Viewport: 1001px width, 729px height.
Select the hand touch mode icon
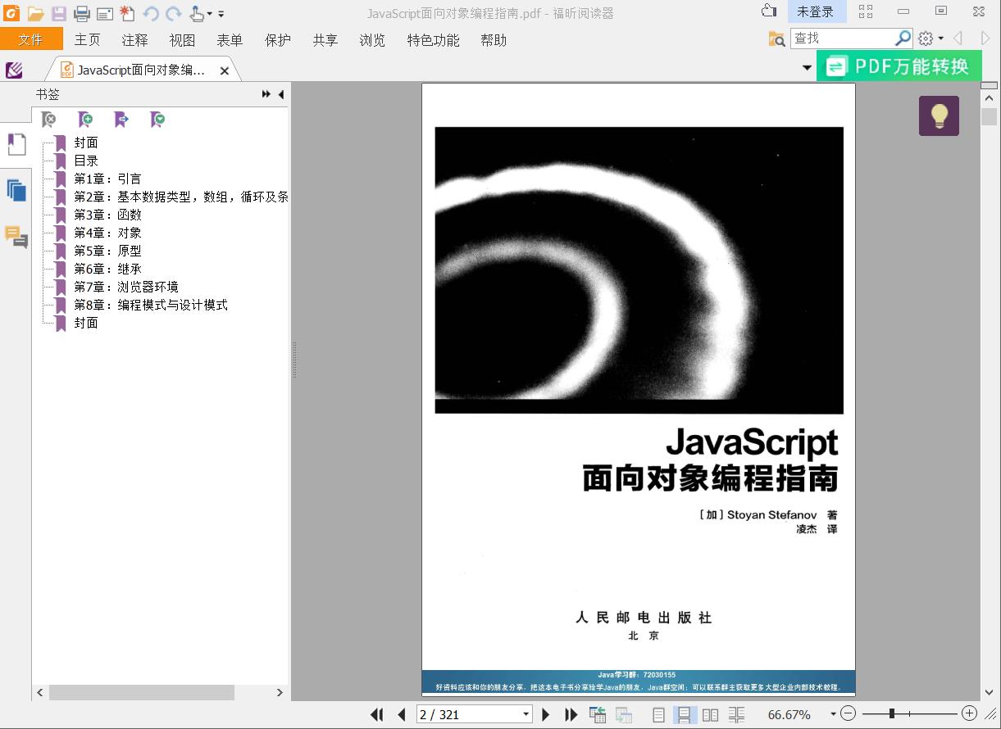click(x=197, y=13)
